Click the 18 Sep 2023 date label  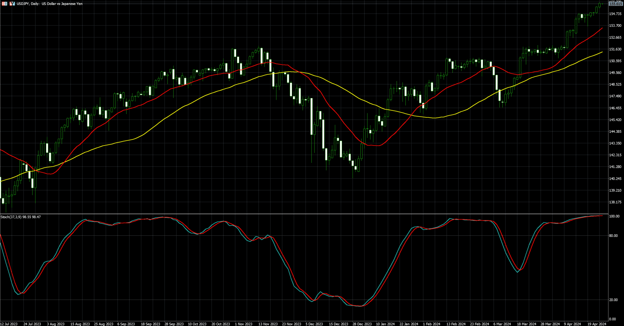click(x=151, y=324)
